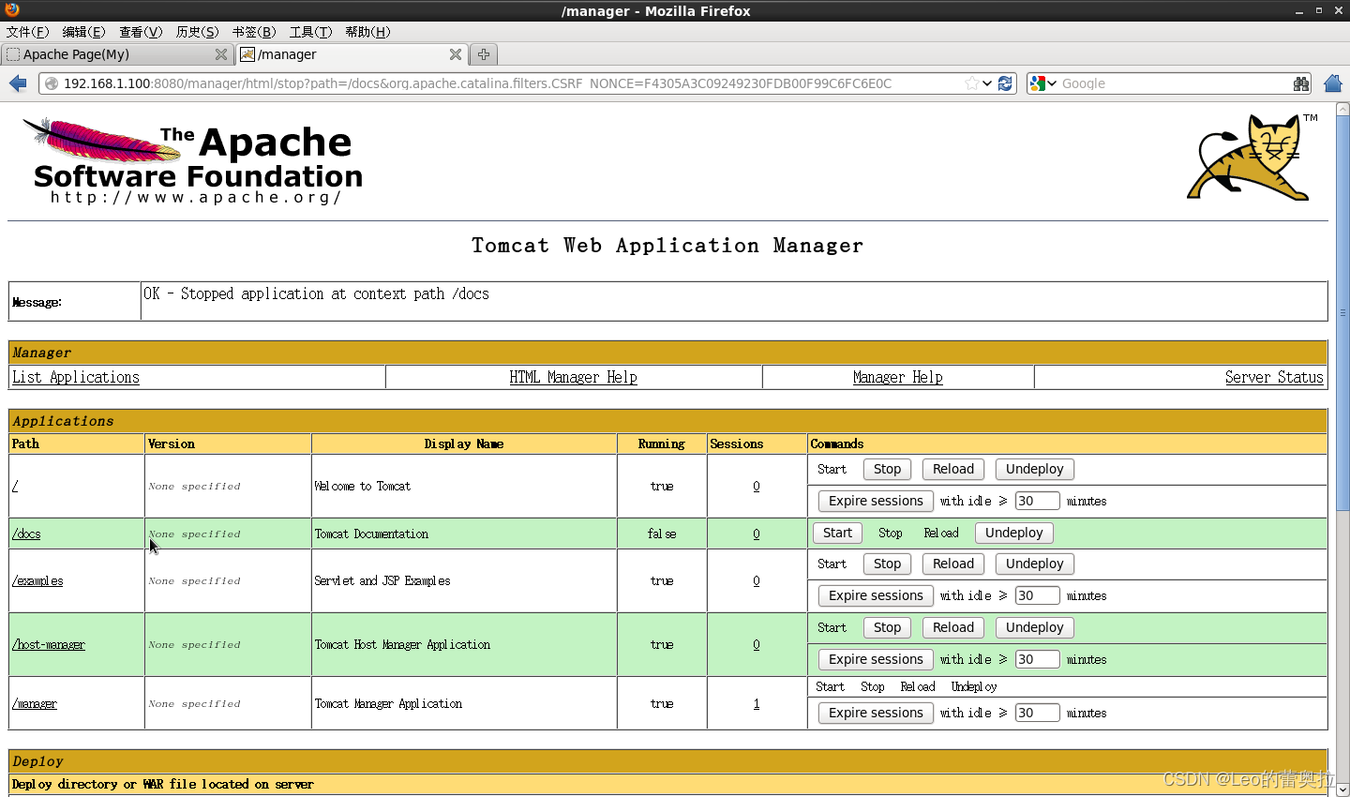
Task: Click the Apache Software Foundation feather logo
Action: coord(192,161)
